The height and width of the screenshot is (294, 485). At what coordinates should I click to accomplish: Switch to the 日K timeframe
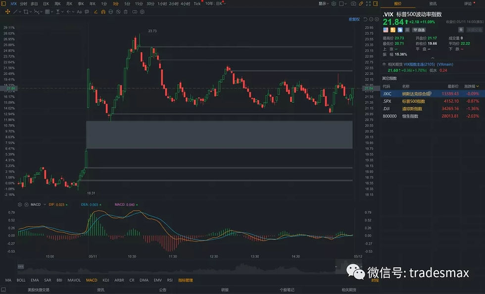[46, 4]
